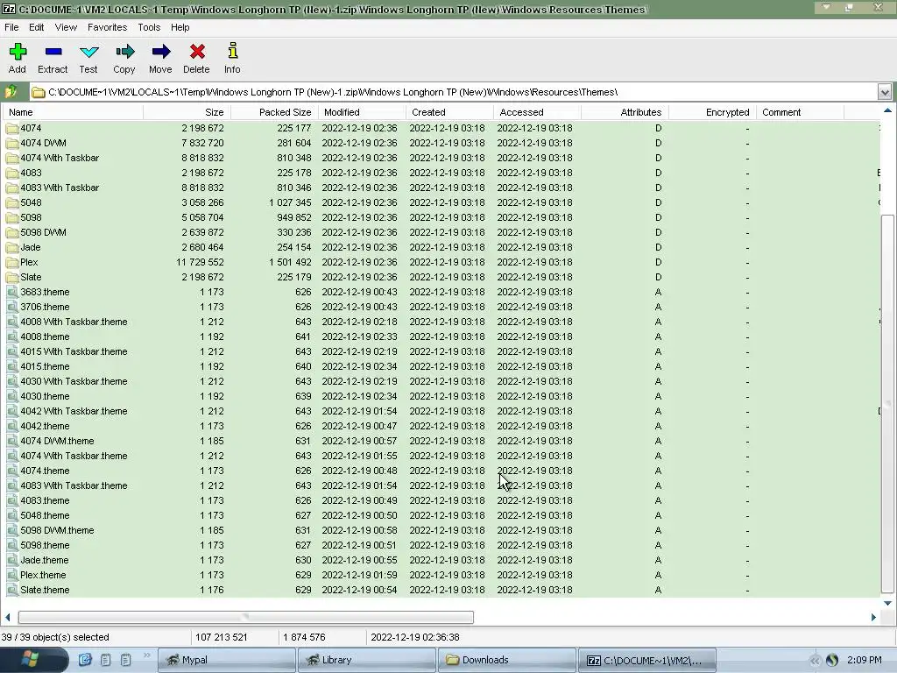Viewport: 897px width, 673px height.
Task: Click the vertical scrollbar thumb
Action: (887, 404)
